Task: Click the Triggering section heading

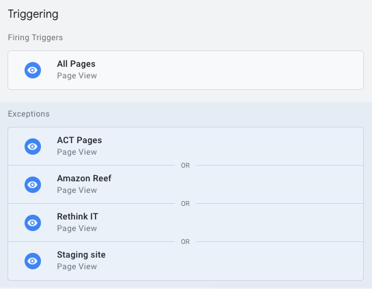Action: point(33,14)
